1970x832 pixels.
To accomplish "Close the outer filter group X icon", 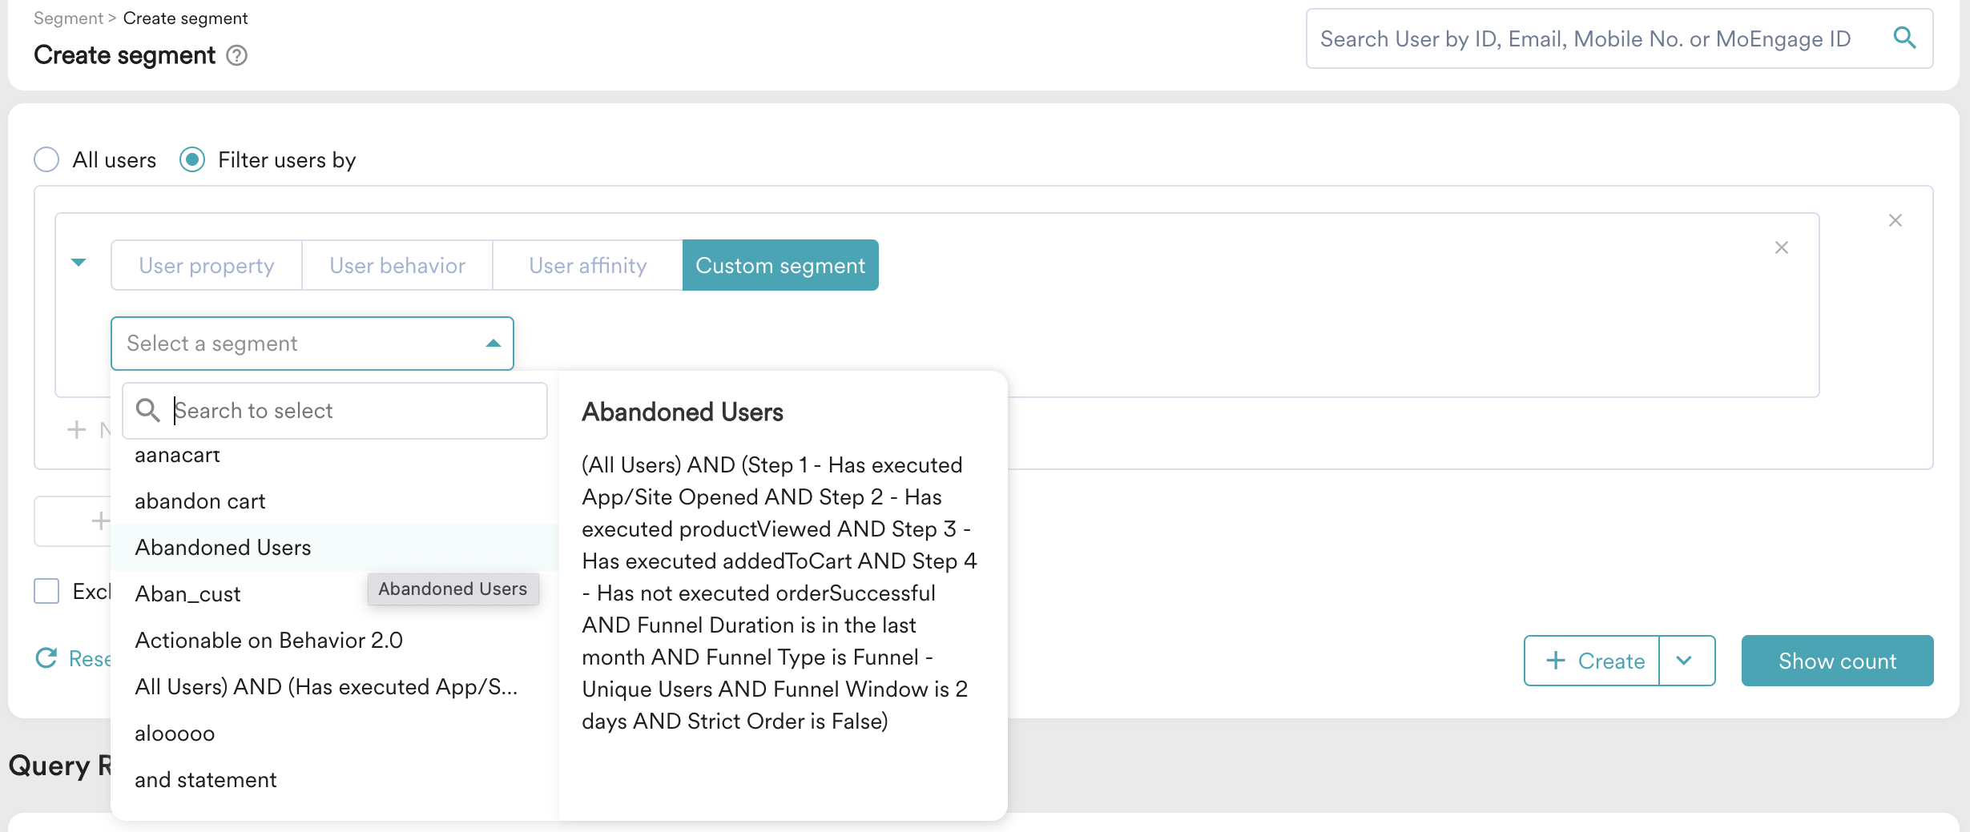I will tap(1895, 220).
